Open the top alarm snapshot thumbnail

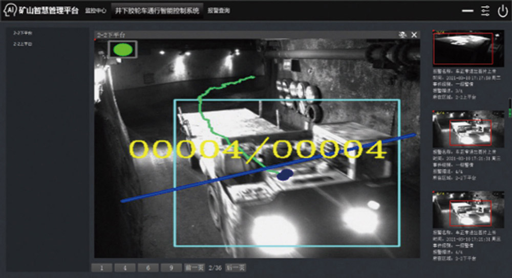463,48
